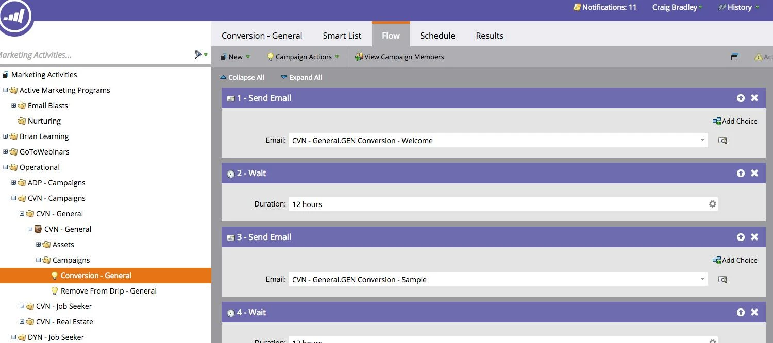Collapse the CVN - Campaigns folder
The height and width of the screenshot is (343, 773).
pos(14,198)
